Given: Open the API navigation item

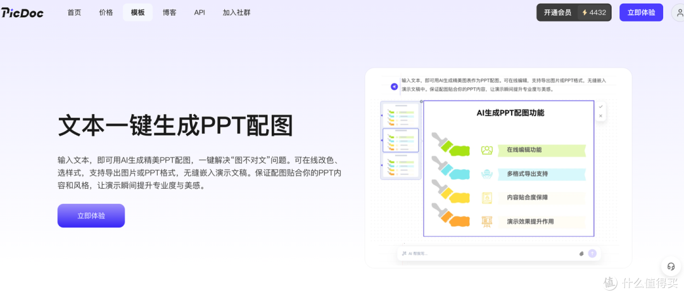Looking at the screenshot, I should pos(199,13).
